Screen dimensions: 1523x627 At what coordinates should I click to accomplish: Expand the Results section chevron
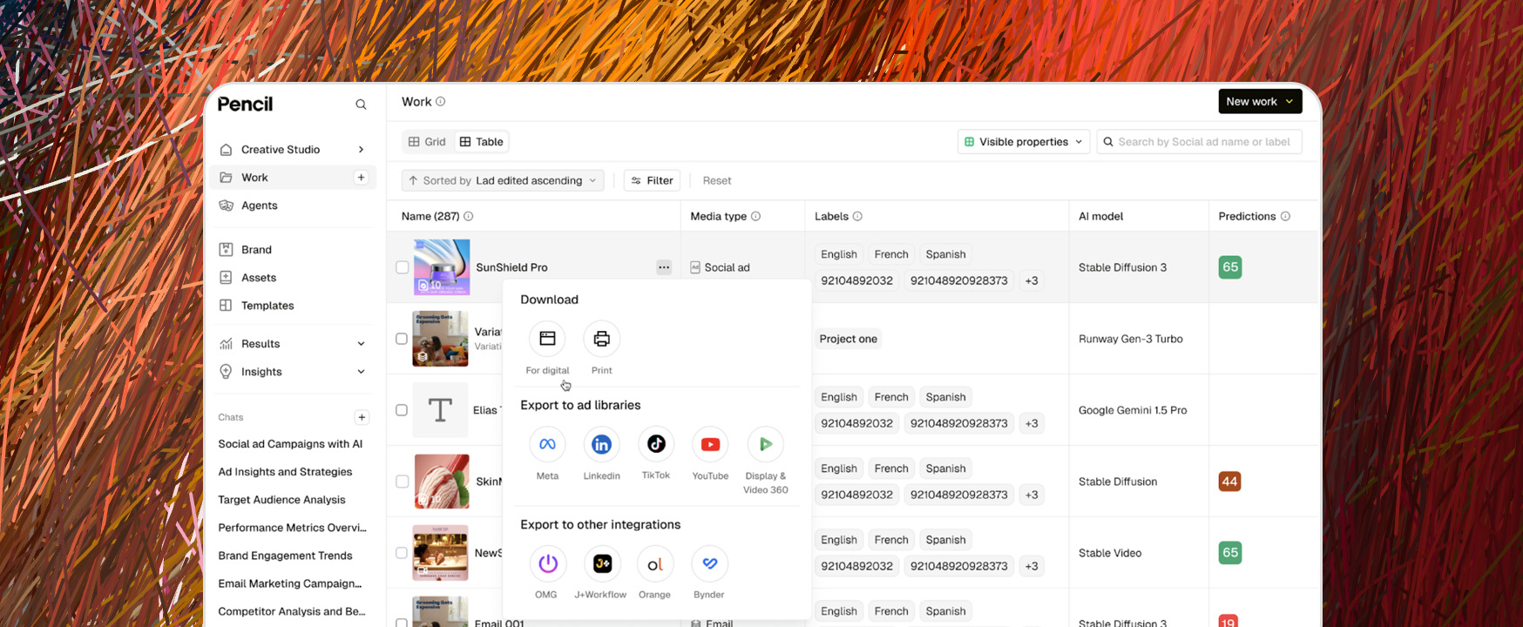361,344
